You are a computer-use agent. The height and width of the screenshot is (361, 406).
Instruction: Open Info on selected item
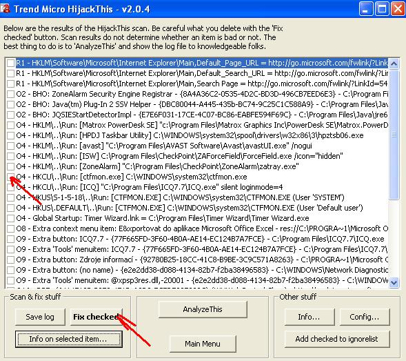click(68, 339)
